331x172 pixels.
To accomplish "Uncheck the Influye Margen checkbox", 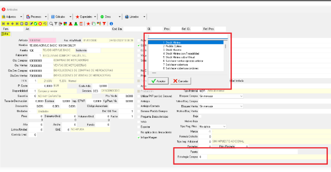I will 139,137.
